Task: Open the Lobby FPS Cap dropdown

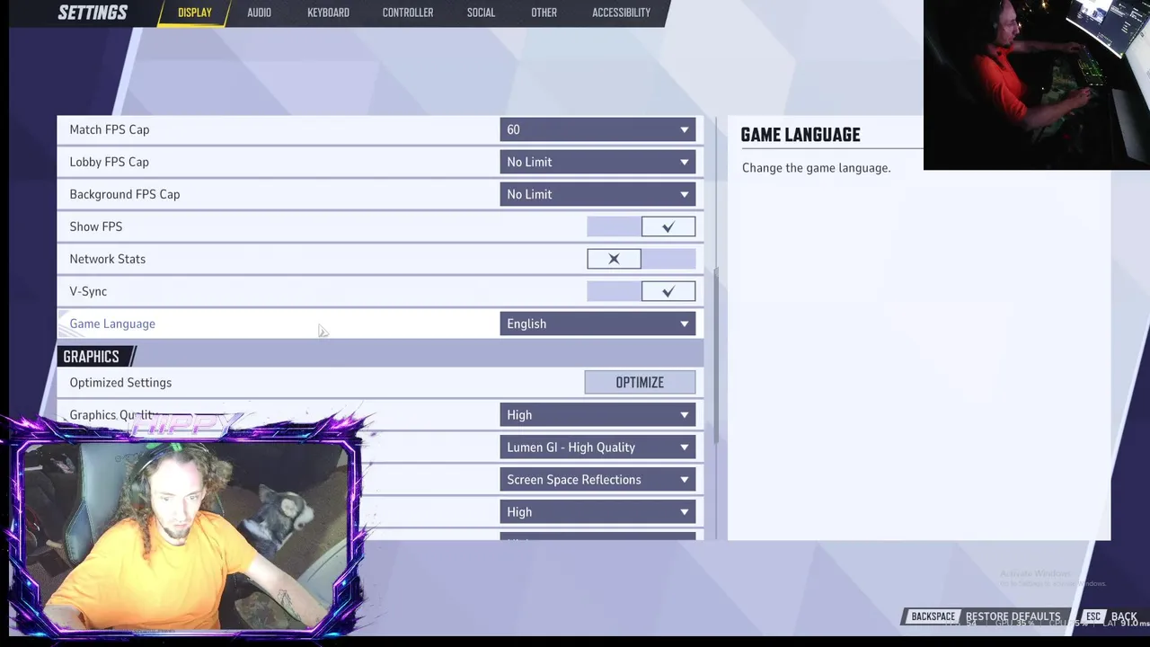Action: (x=597, y=162)
